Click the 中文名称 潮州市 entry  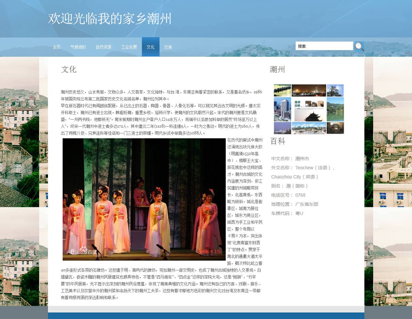coord(290,159)
